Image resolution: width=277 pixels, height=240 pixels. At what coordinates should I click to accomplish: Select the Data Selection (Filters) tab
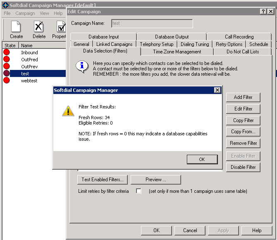(x=105, y=51)
